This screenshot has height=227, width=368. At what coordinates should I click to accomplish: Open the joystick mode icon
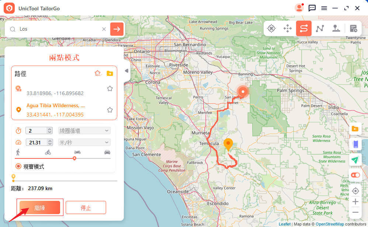(x=336, y=28)
